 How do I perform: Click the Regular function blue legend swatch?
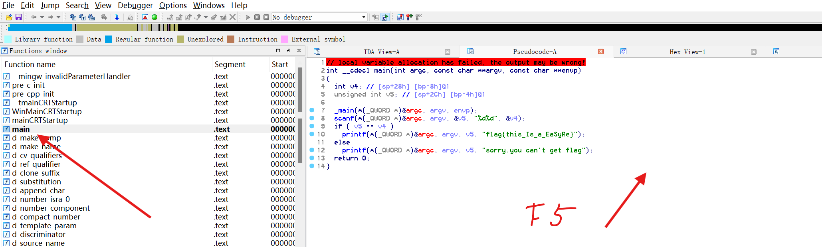[x=109, y=39]
